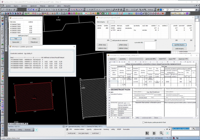
Task: Click the blue undo arrow icon
Action: coord(29,10)
